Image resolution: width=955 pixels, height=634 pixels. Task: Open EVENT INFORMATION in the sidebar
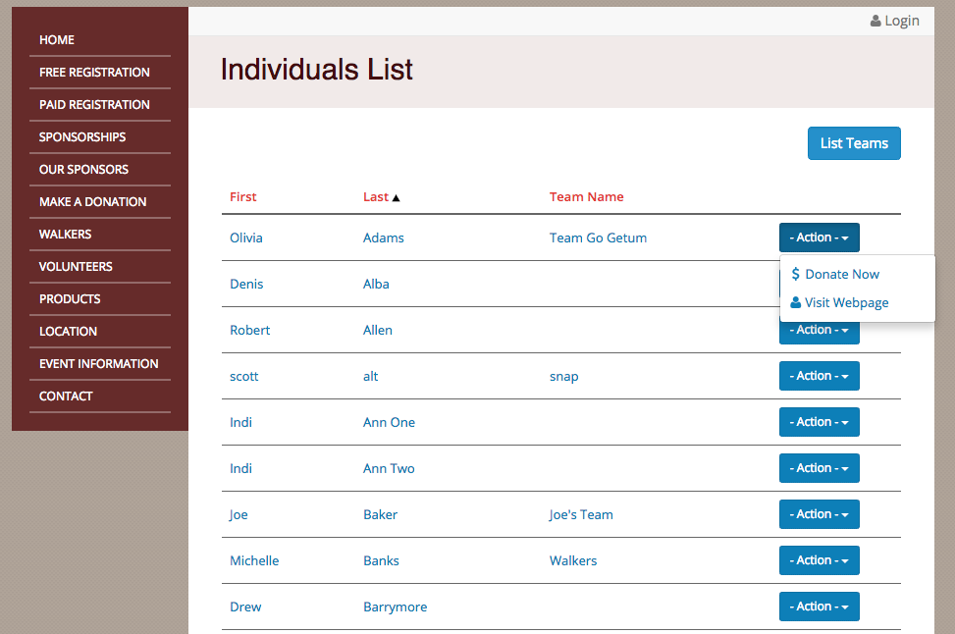click(99, 363)
